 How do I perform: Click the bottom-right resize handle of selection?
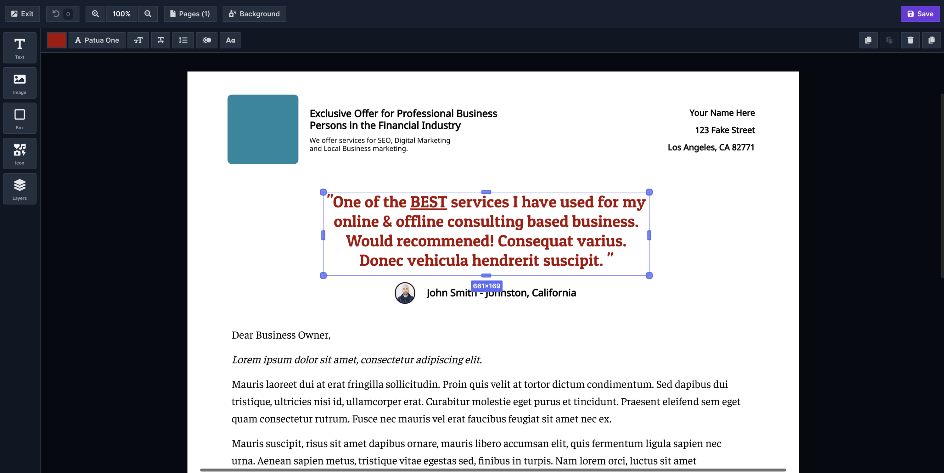click(649, 275)
